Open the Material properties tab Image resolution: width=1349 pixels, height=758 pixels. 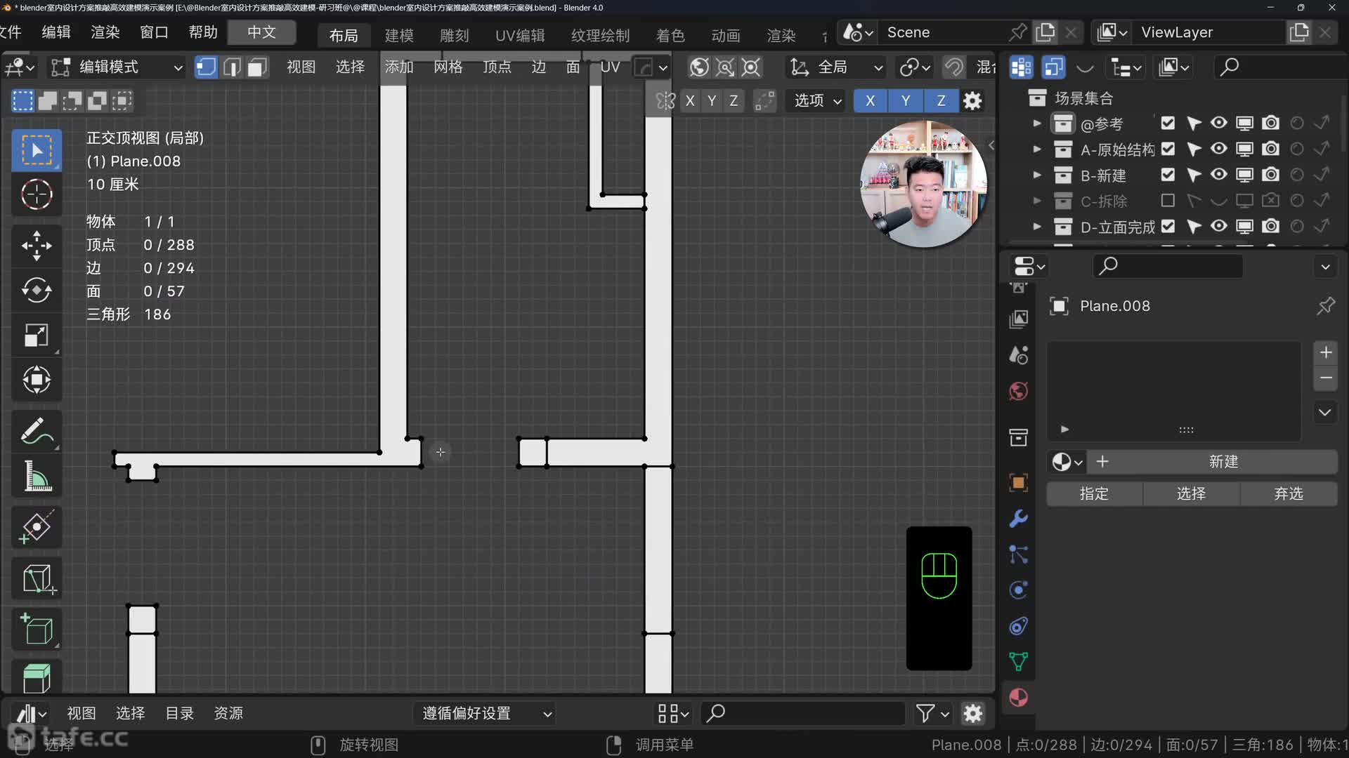(x=1018, y=698)
